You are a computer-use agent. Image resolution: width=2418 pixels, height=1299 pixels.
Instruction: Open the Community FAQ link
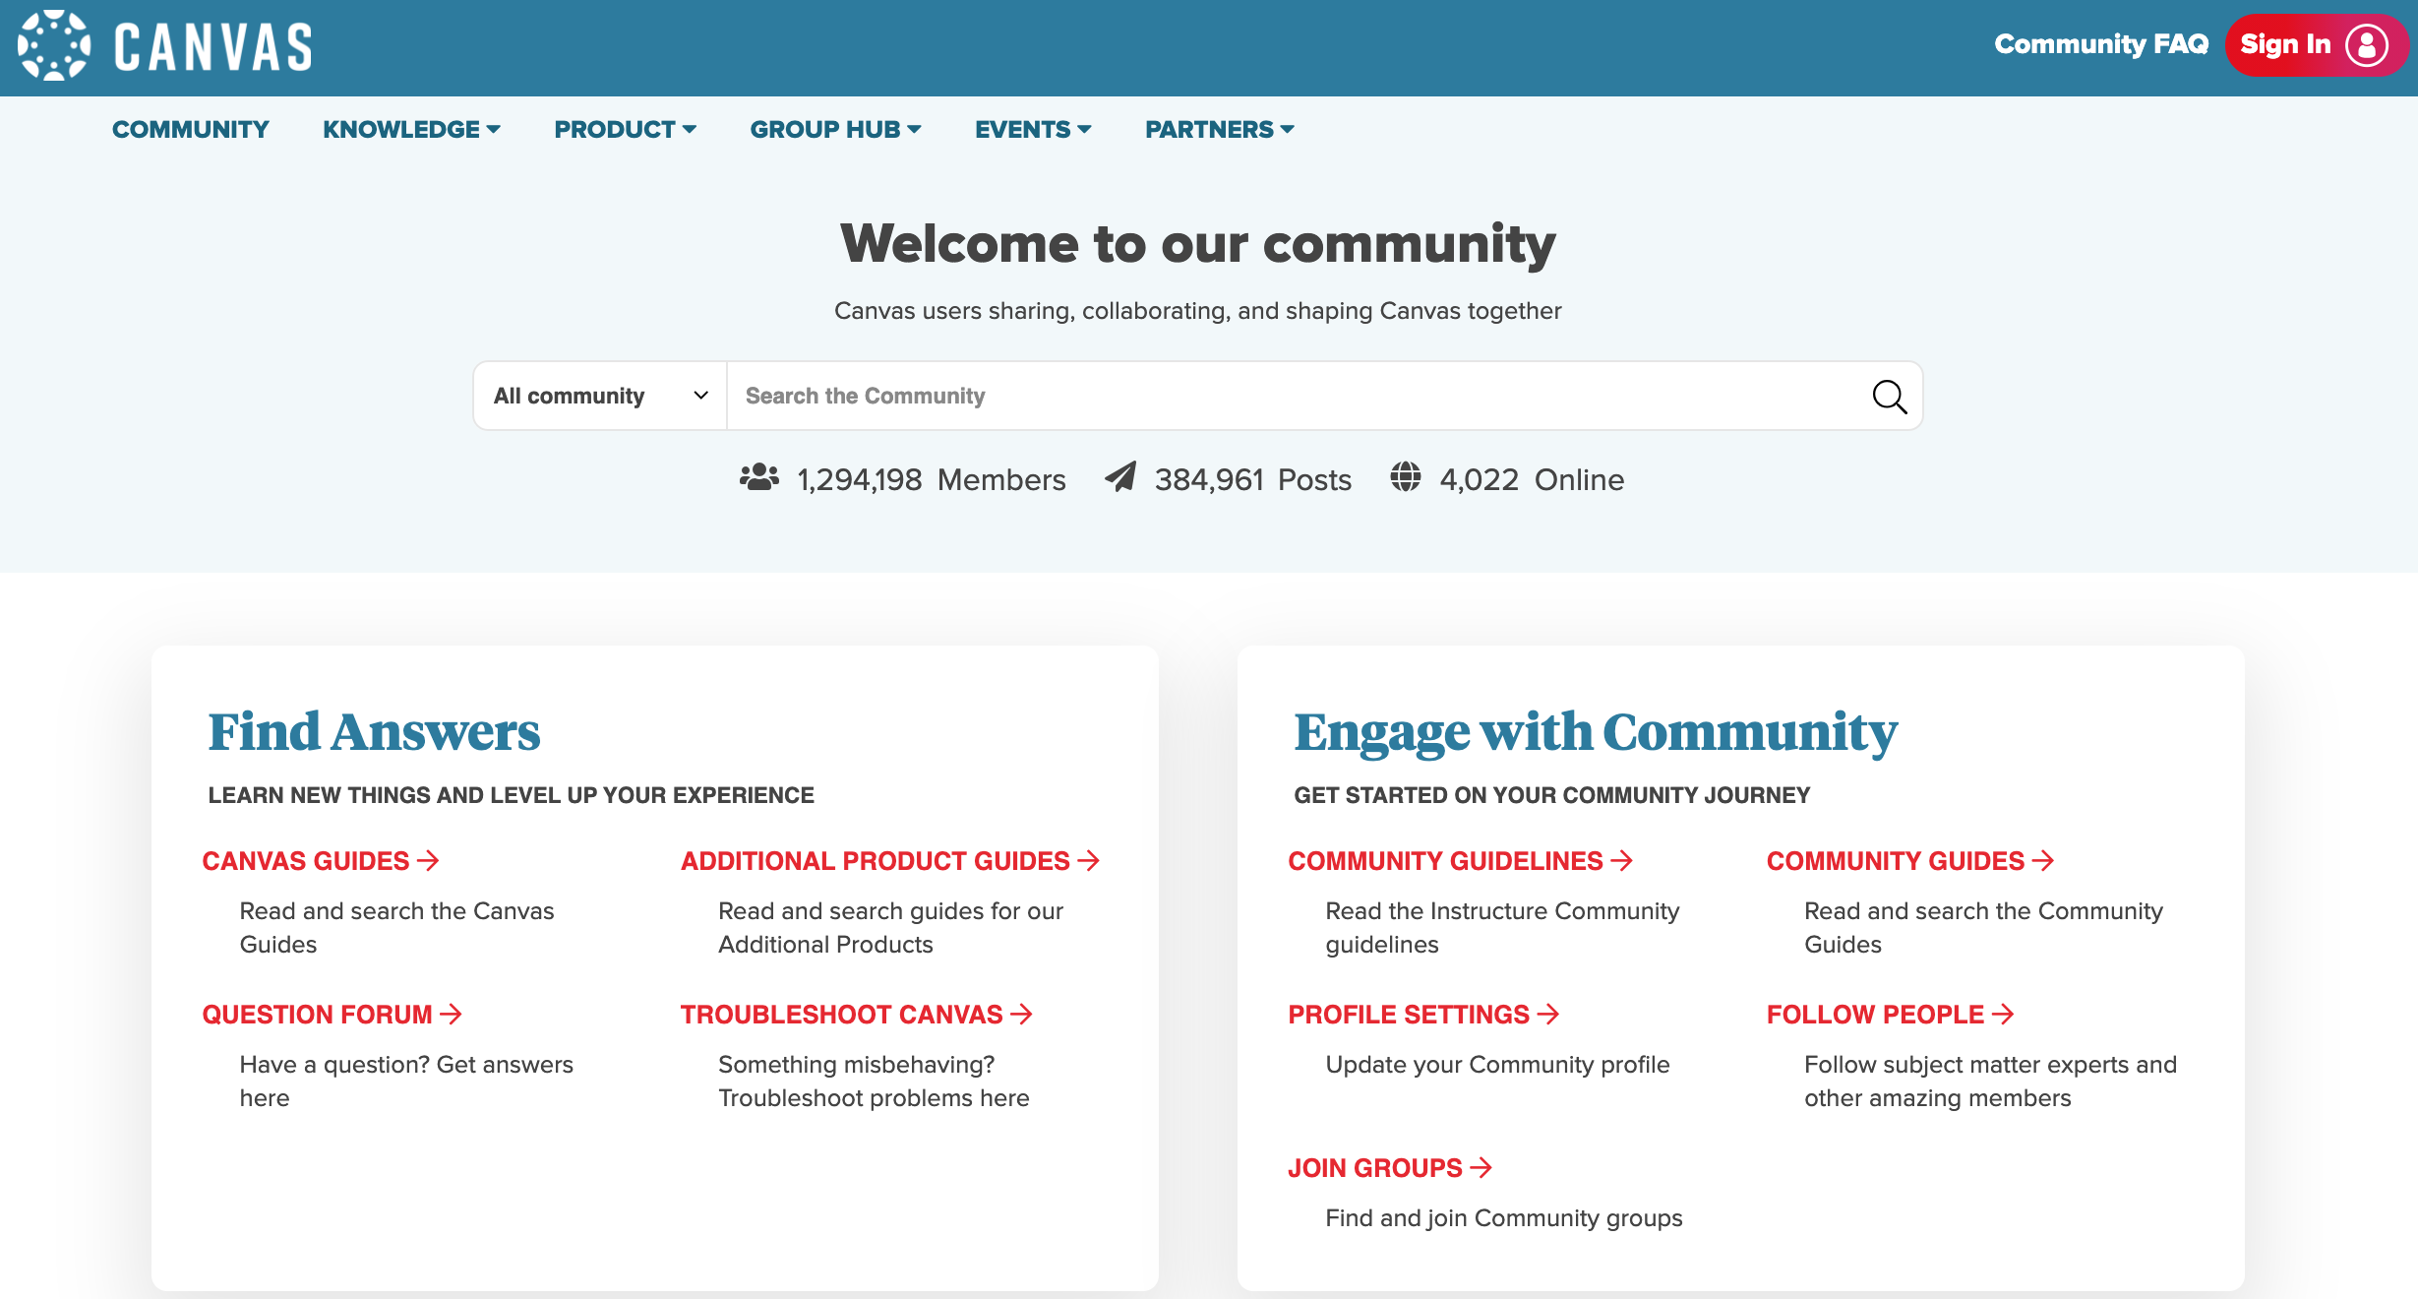tap(2100, 44)
